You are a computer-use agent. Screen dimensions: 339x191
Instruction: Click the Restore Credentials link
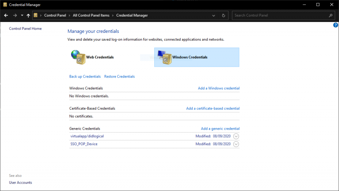(119, 77)
